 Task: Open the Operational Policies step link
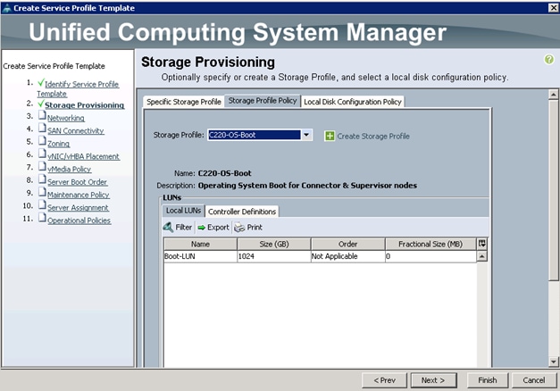click(x=79, y=220)
